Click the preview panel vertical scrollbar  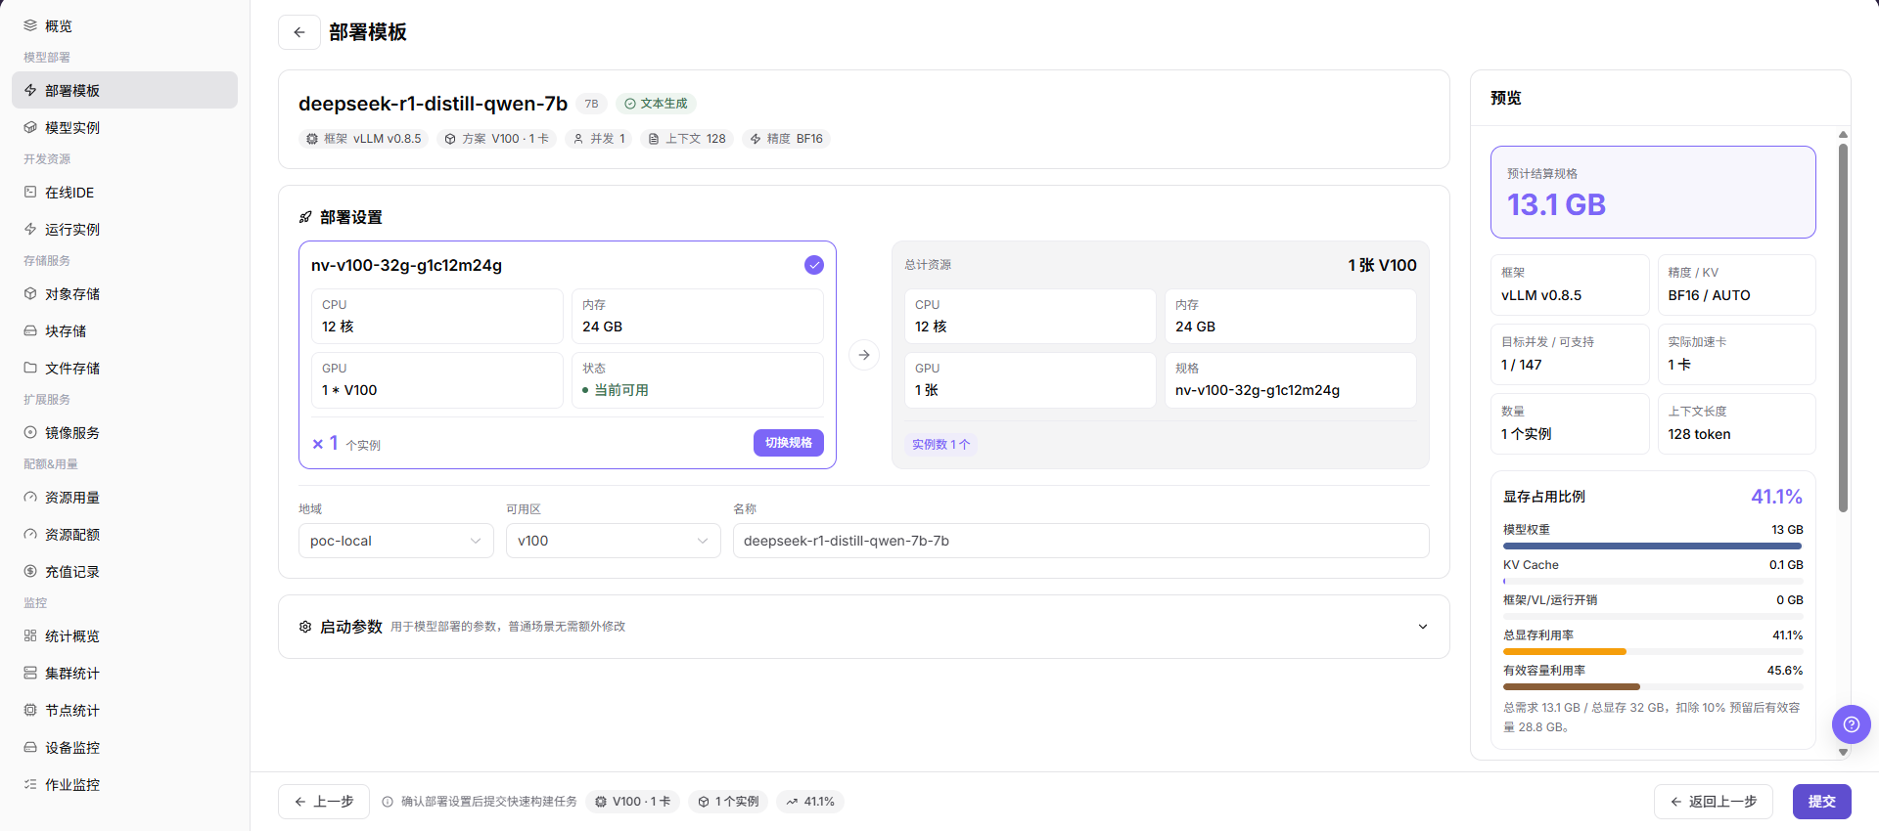[x=1843, y=328]
